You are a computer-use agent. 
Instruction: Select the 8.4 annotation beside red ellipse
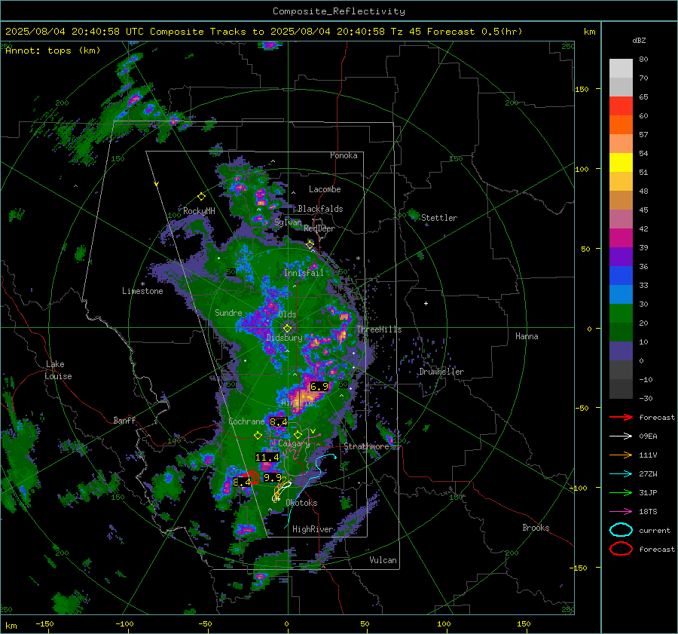[x=241, y=482]
